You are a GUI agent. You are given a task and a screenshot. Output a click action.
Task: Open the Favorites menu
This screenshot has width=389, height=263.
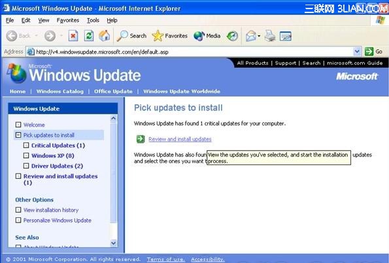click(x=68, y=20)
